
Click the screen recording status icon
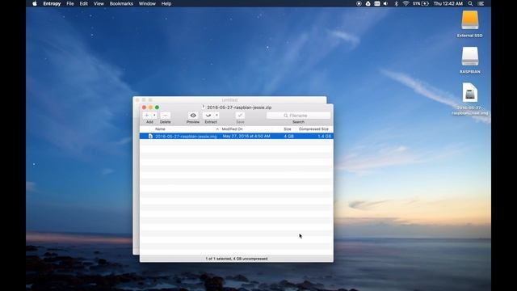click(x=359, y=3)
